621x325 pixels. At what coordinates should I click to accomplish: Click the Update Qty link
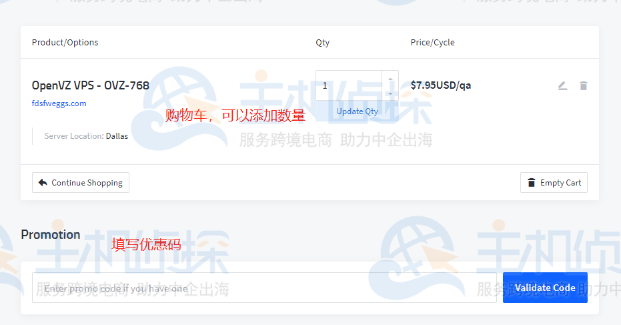(x=358, y=111)
